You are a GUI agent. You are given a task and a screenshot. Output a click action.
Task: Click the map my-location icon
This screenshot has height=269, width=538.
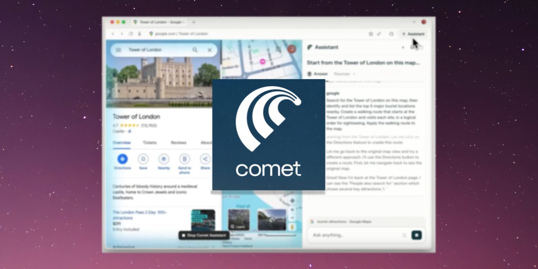click(293, 200)
